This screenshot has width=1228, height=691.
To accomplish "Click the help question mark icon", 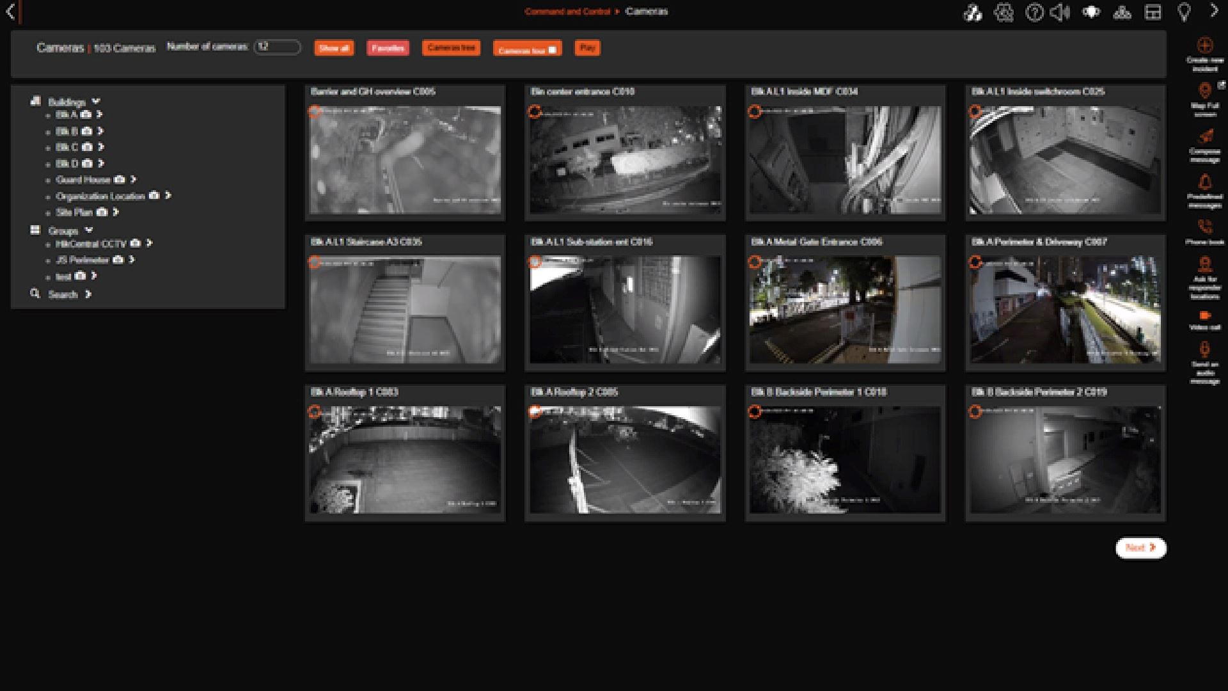I will coord(1034,13).
